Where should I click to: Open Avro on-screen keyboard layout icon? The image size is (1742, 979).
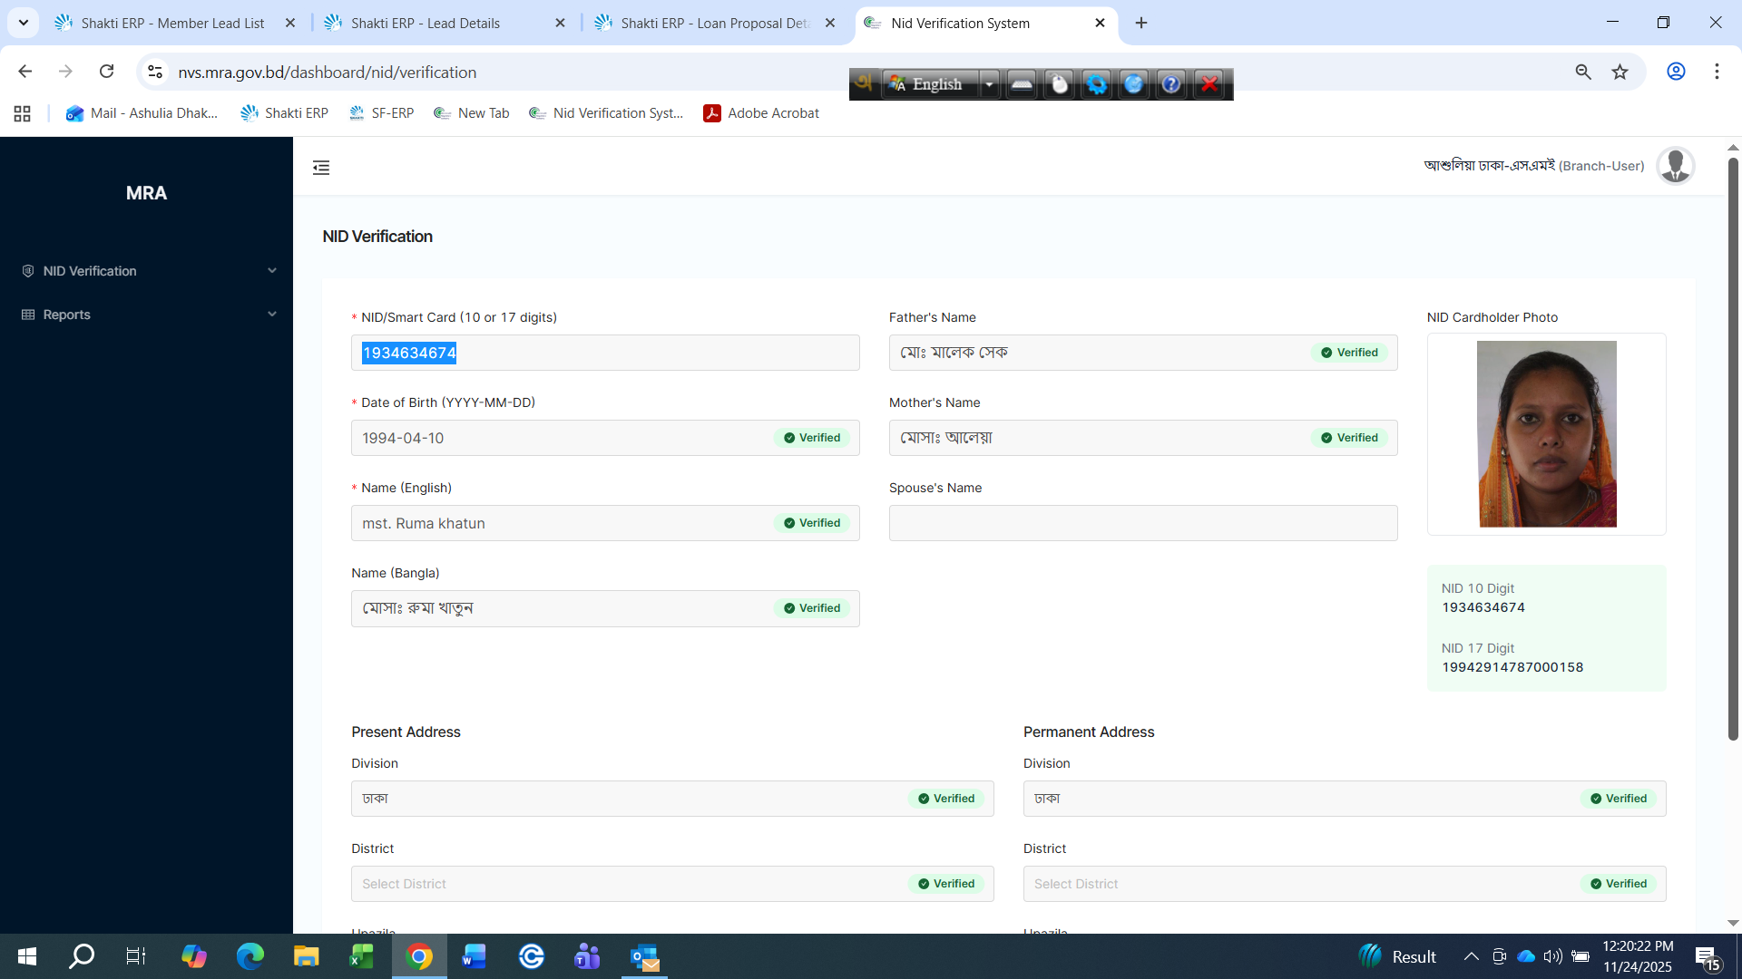(x=1022, y=84)
